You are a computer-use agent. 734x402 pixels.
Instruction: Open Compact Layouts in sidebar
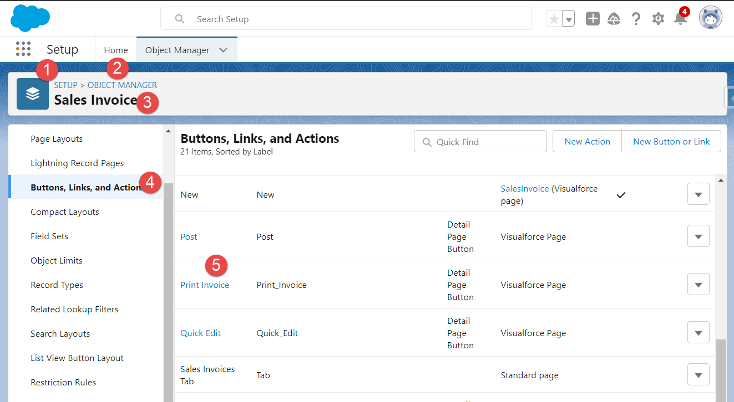point(65,212)
